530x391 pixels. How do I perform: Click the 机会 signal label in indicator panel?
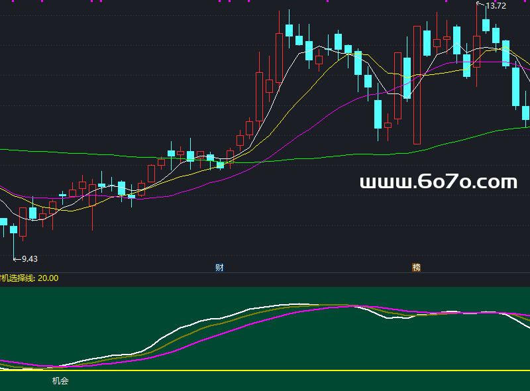pyautogui.click(x=60, y=381)
